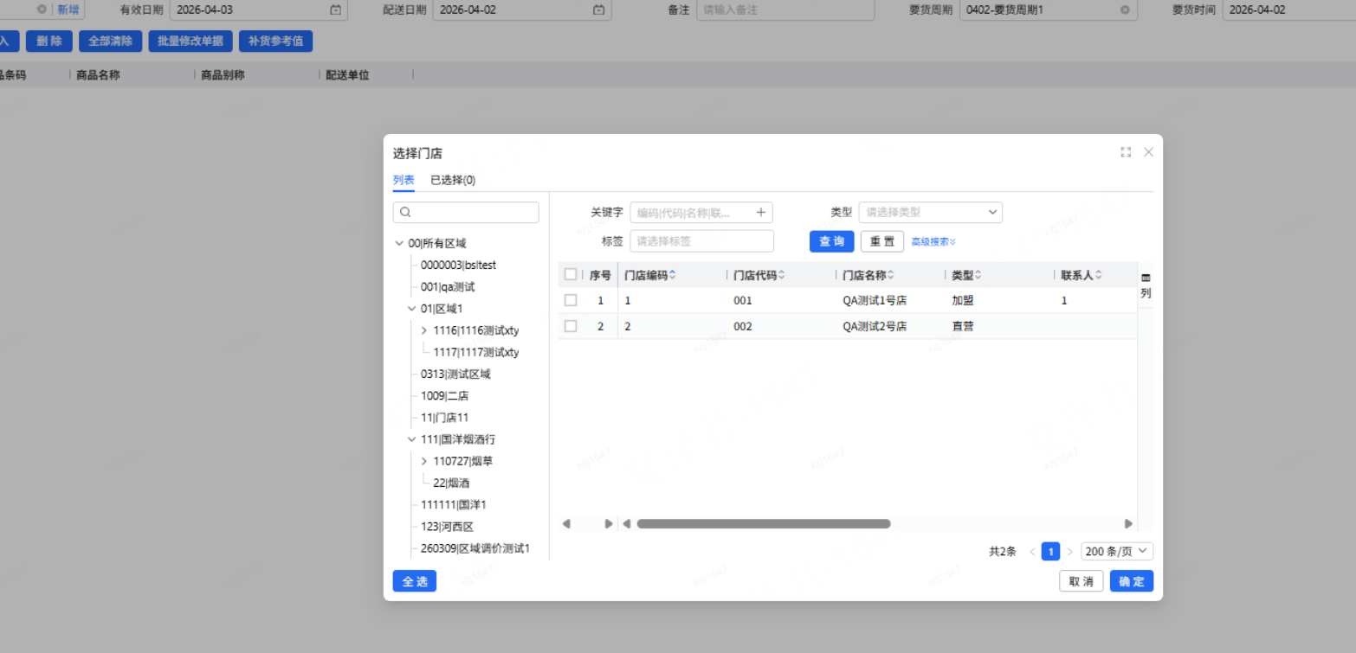Click the 标签 selection input field
Image resolution: width=1356 pixels, height=653 pixels.
(x=701, y=241)
